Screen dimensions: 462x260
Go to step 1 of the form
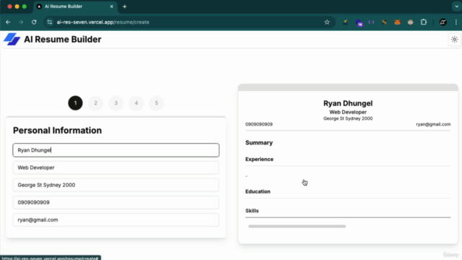(x=75, y=103)
